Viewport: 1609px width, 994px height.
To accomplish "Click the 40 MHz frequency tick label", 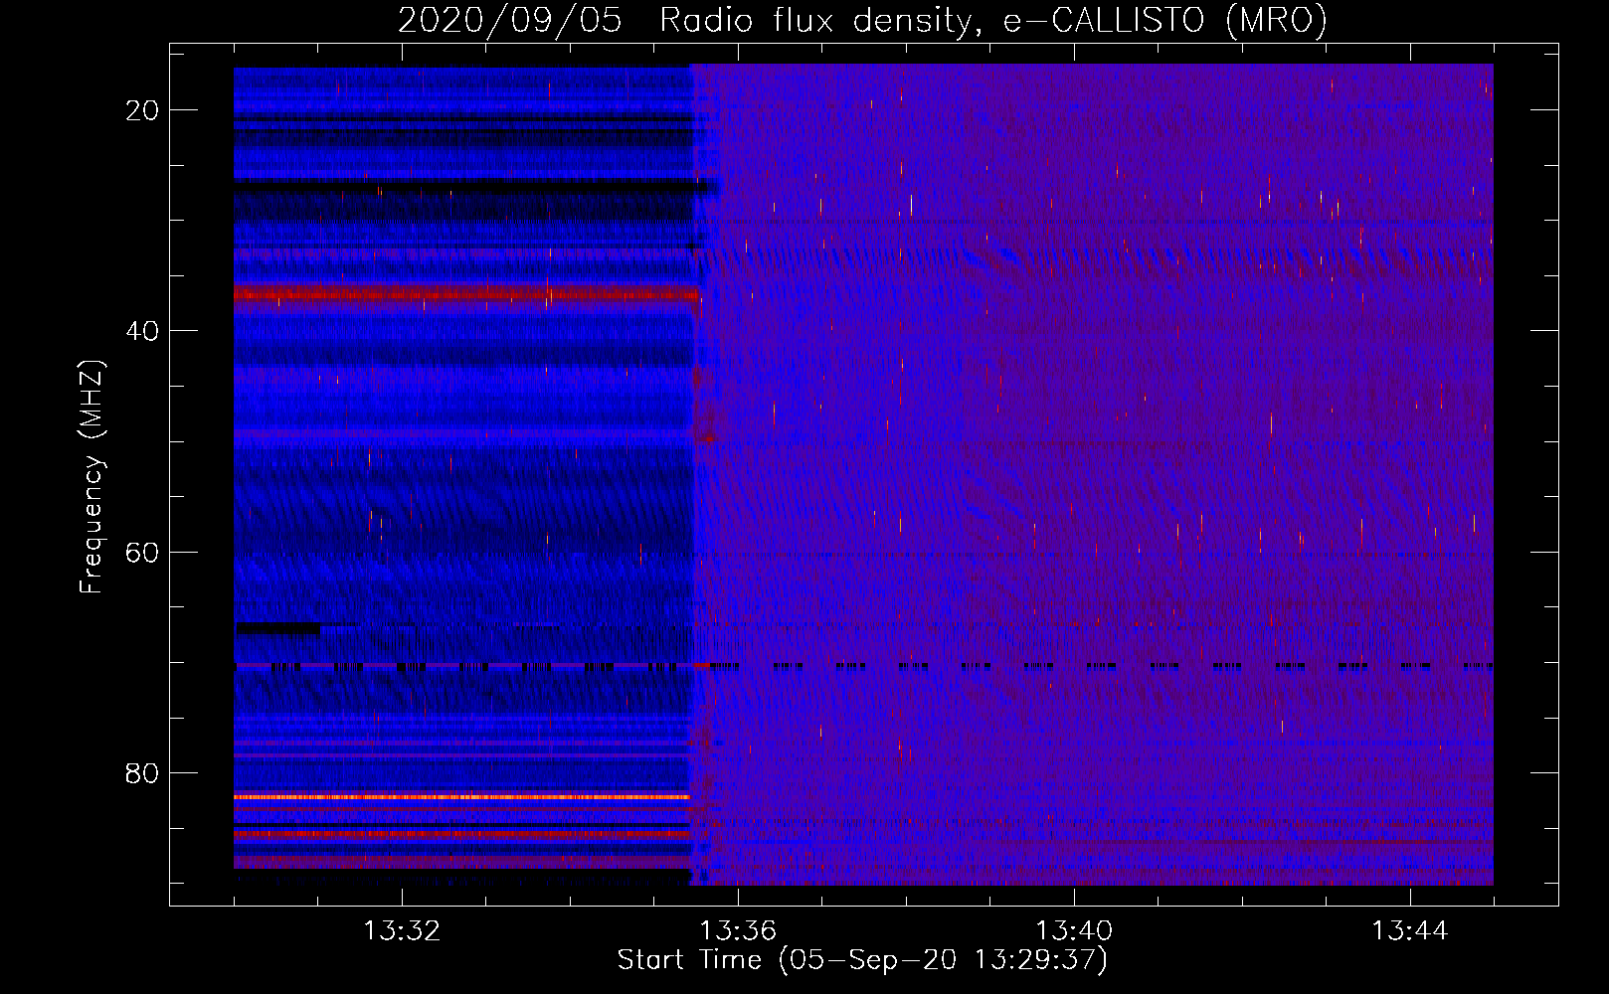I will point(142,331).
